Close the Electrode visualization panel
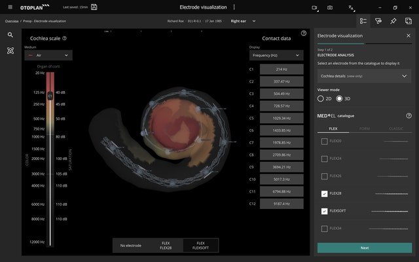Image resolution: width=419 pixels, height=262 pixels. click(409, 35)
